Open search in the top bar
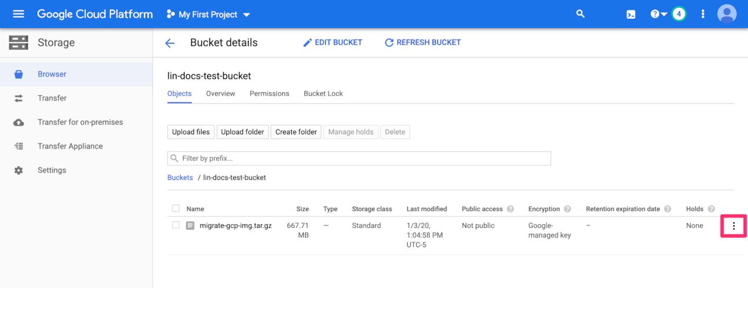 [580, 14]
